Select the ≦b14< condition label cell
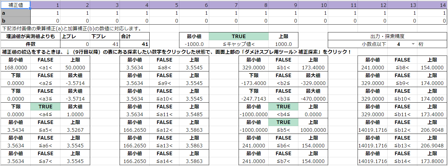 pos(402,161)
